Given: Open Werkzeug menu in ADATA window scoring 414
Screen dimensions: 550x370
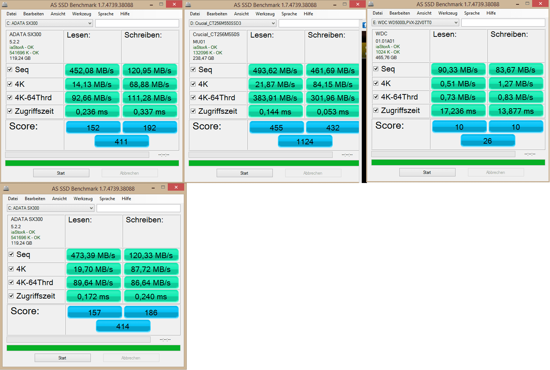Looking at the screenshot, I should click(83, 199).
